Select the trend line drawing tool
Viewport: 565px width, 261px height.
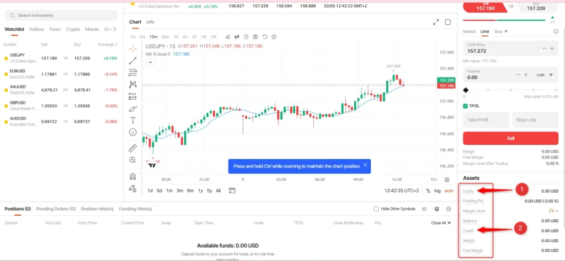click(x=132, y=61)
